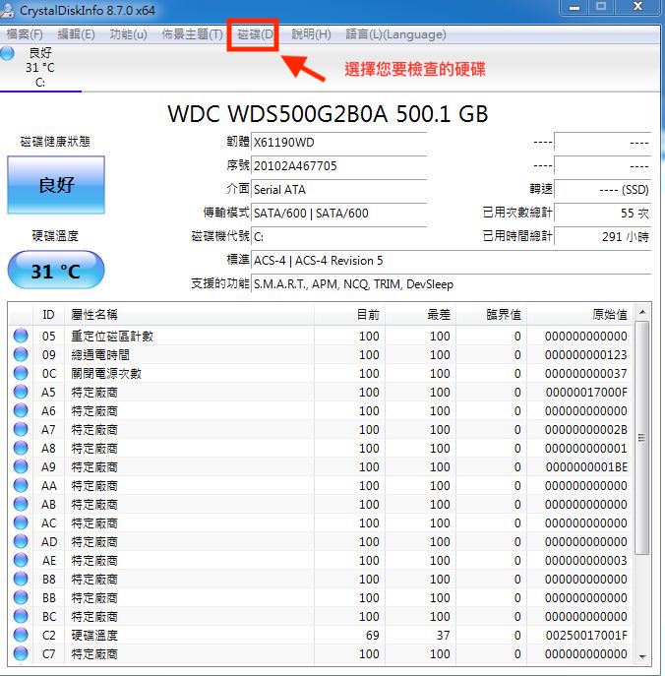This screenshot has width=665, height=676.
Task: Click the supported features field S.M.A.R.T., APM
Action: coord(451,284)
